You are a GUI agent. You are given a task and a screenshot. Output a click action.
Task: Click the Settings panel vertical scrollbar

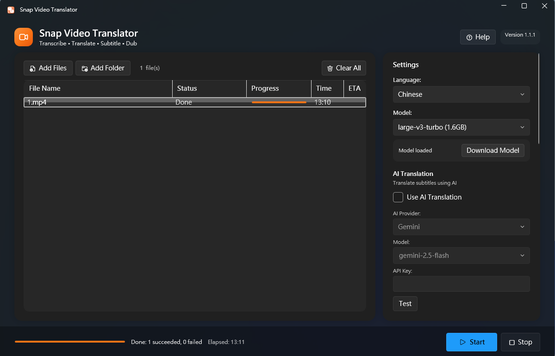tap(539, 99)
